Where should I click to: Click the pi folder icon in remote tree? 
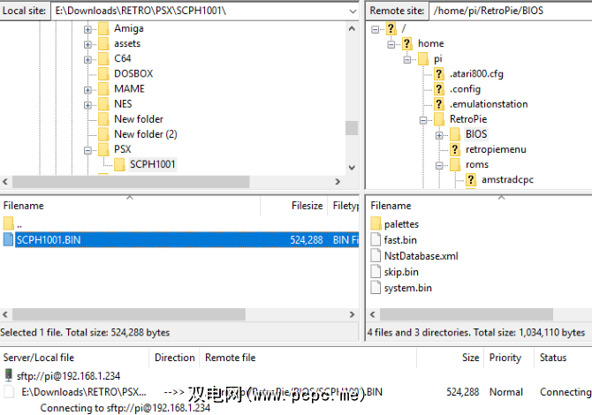tap(423, 59)
